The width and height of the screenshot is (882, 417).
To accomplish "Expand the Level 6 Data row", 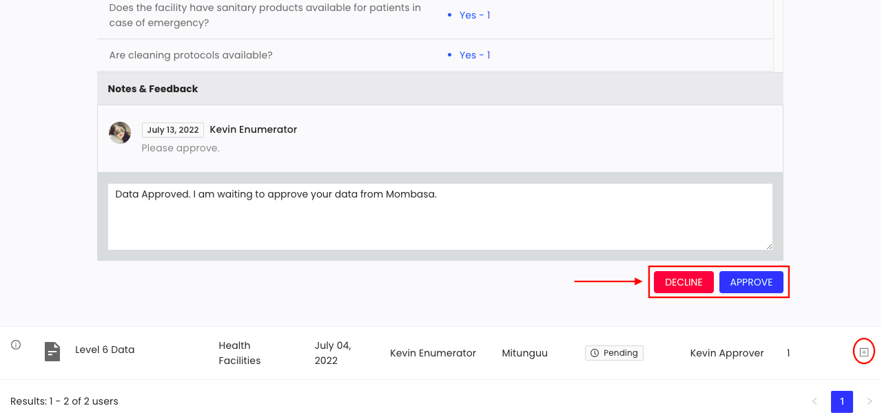I will [863, 352].
